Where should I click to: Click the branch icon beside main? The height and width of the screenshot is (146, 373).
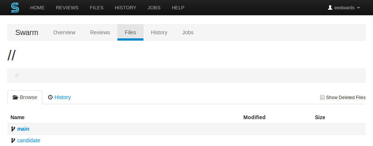(x=13, y=129)
